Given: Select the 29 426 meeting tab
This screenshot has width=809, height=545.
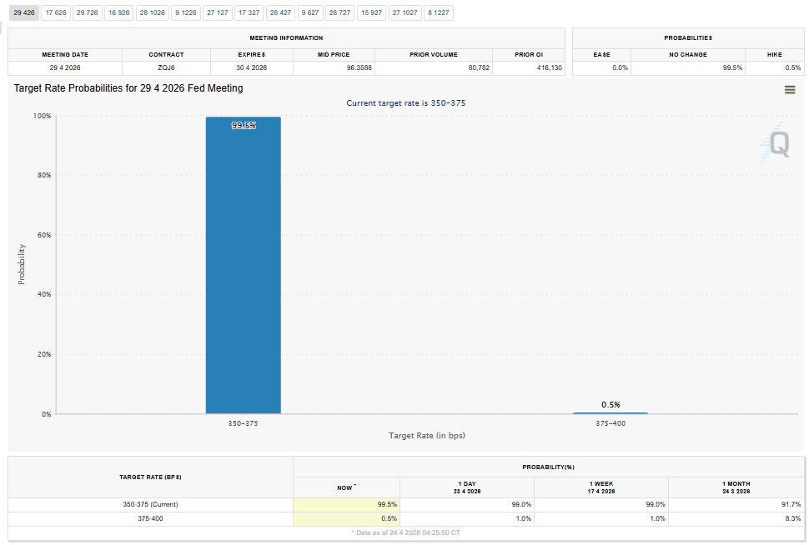Looking at the screenshot, I should coord(23,13).
